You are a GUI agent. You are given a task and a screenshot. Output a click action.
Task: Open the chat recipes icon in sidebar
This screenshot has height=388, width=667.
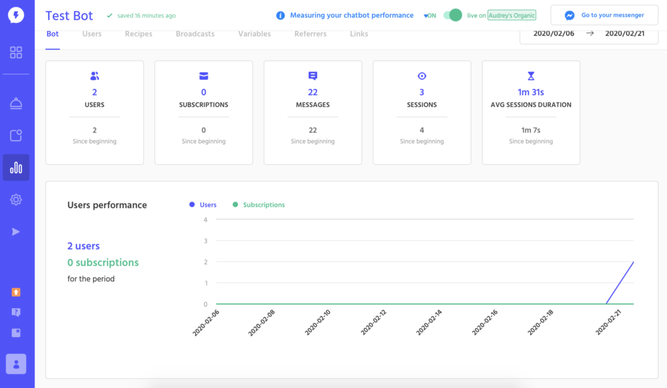(16, 135)
